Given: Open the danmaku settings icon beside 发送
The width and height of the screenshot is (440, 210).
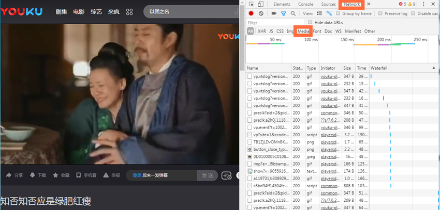Looking at the screenshot, I should (226, 175).
